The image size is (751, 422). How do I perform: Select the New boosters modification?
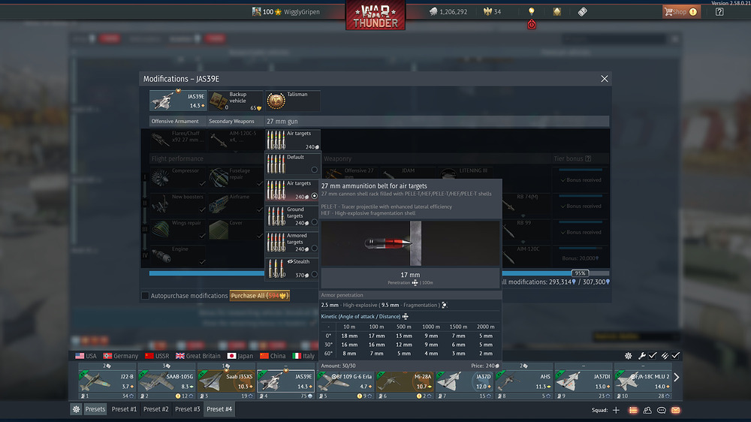(178, 203)
